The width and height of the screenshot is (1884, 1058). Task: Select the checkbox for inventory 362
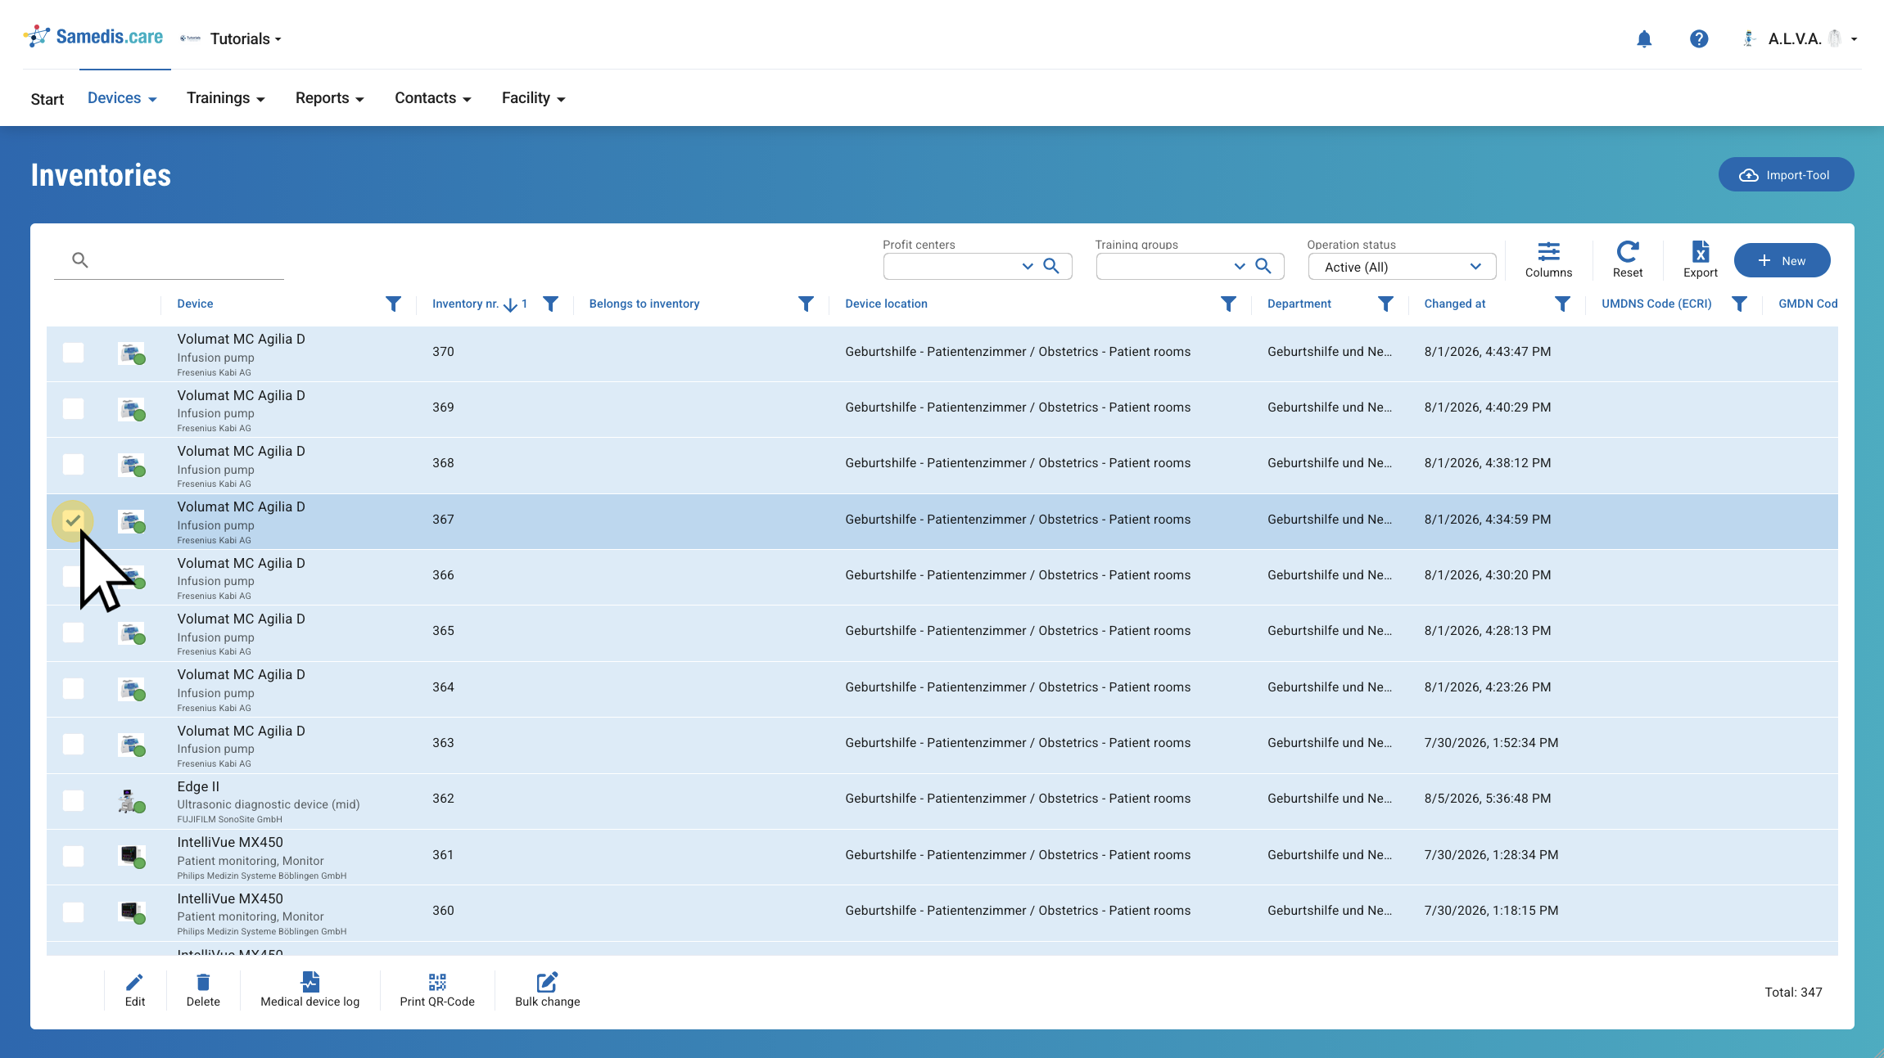[x=73, y=800]
